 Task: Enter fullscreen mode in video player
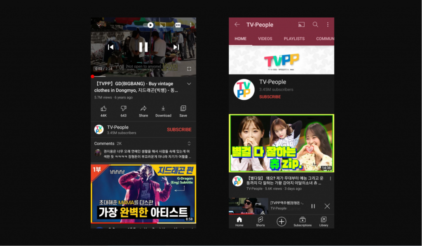pyautogui.click(x=189, y=69)
